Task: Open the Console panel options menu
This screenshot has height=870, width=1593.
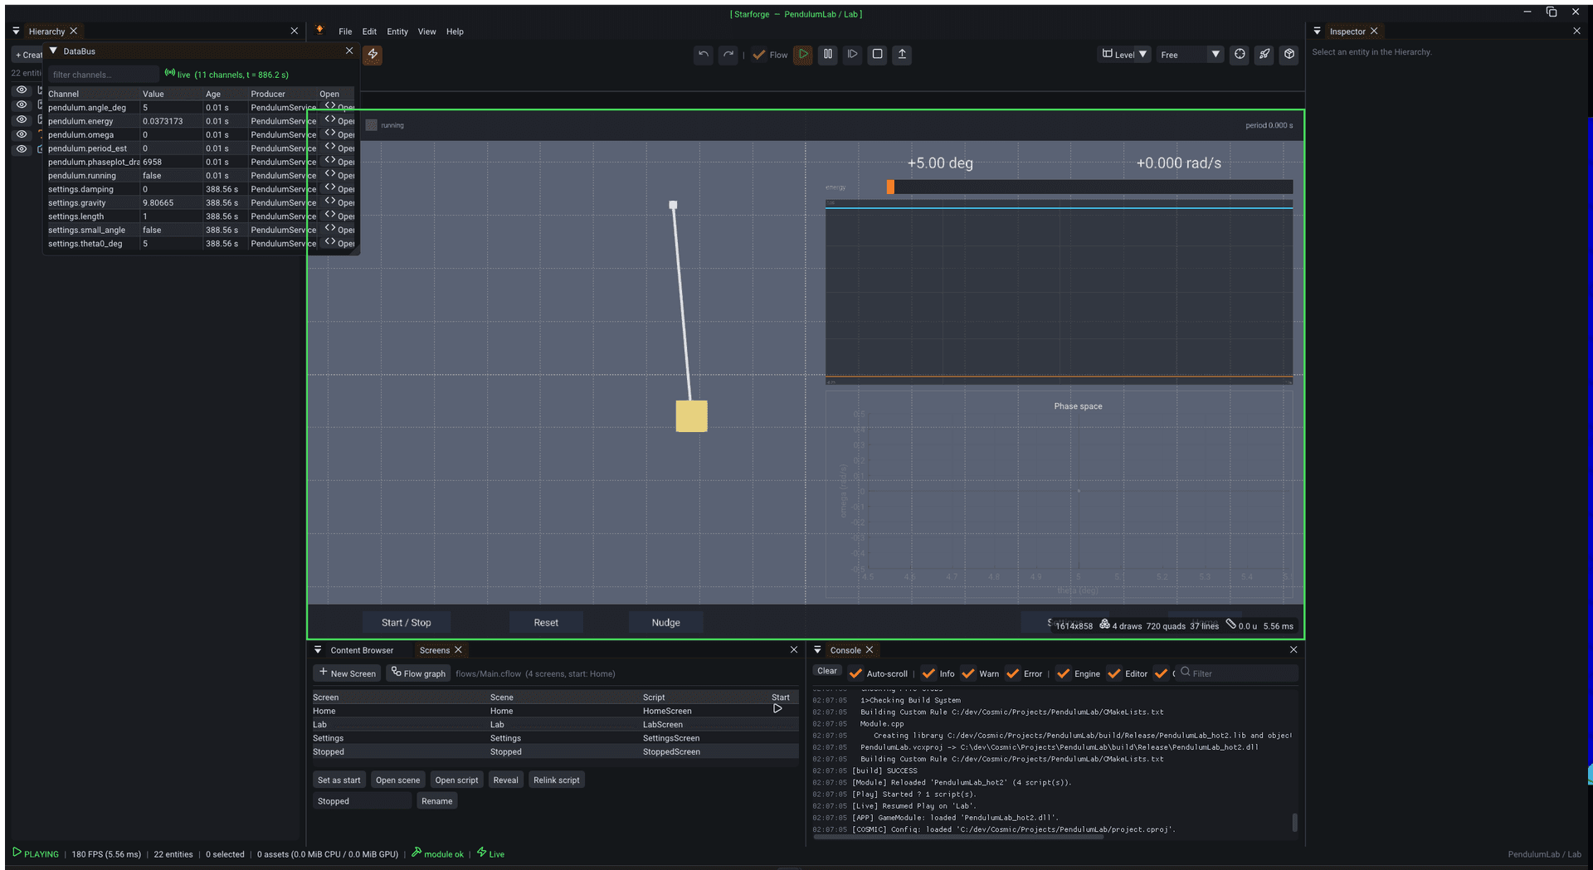Action: coord(817,649)
